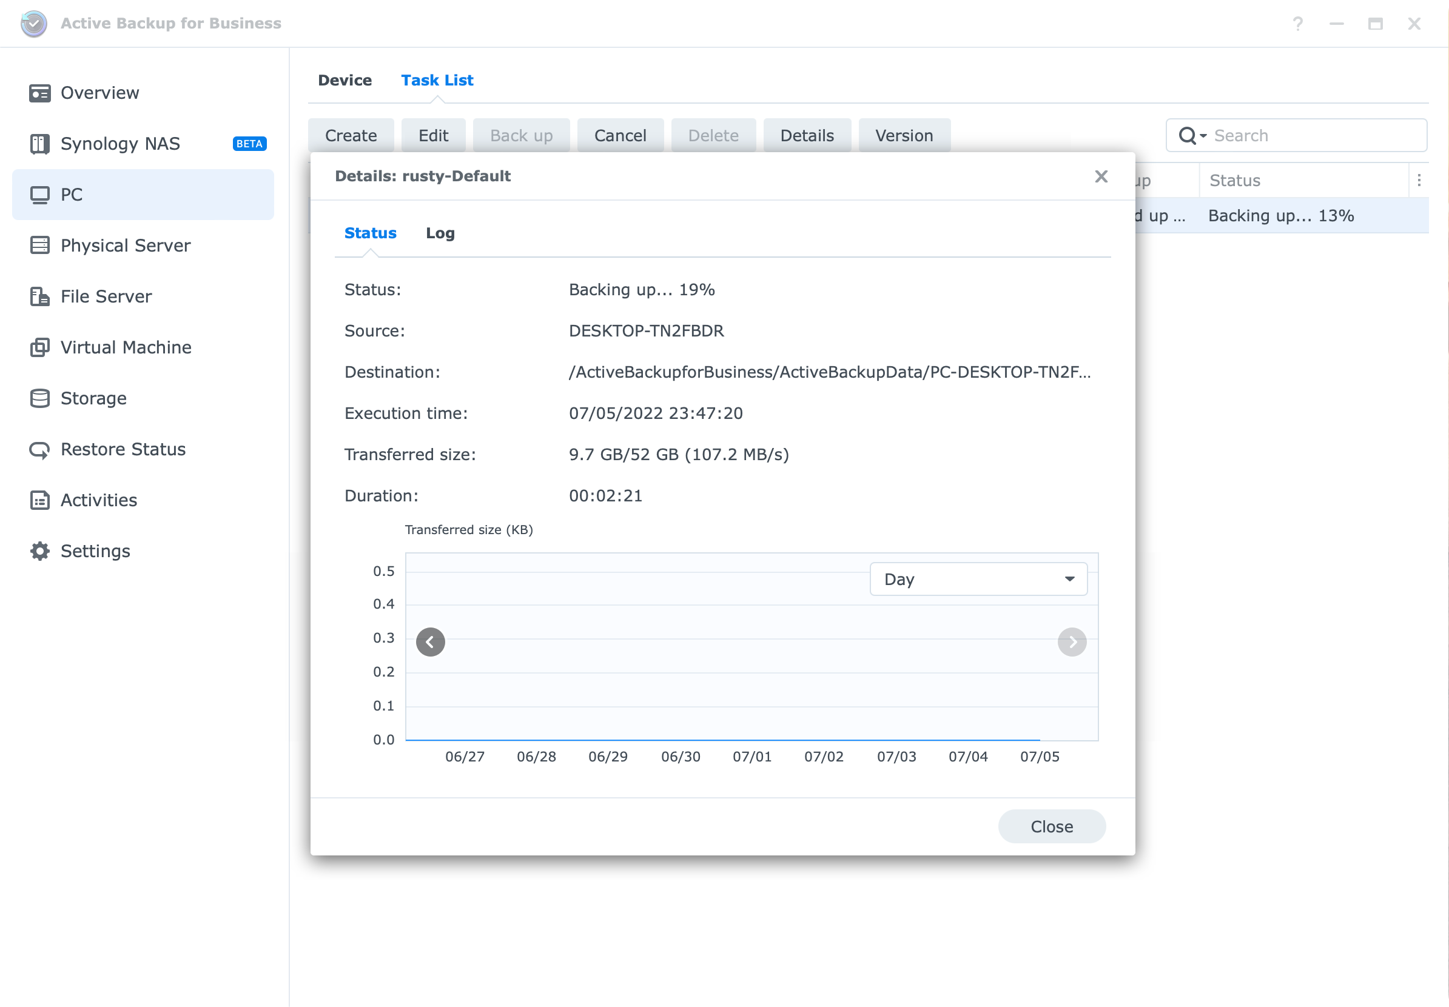1449x1007 pixels.
Task: Open Physical Server section
Action: point(143,246)
